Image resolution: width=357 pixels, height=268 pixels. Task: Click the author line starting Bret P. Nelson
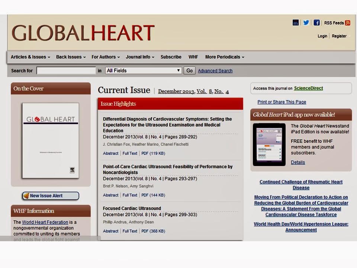[128, 186]
